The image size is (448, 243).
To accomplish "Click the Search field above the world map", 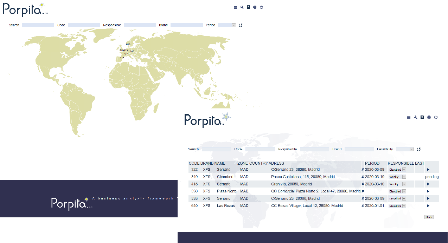I will pos(38,25).
